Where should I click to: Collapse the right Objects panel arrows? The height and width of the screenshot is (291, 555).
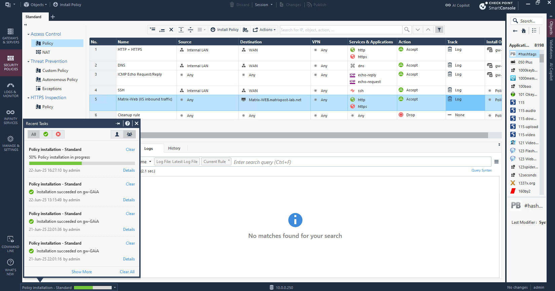click(551, 16)
